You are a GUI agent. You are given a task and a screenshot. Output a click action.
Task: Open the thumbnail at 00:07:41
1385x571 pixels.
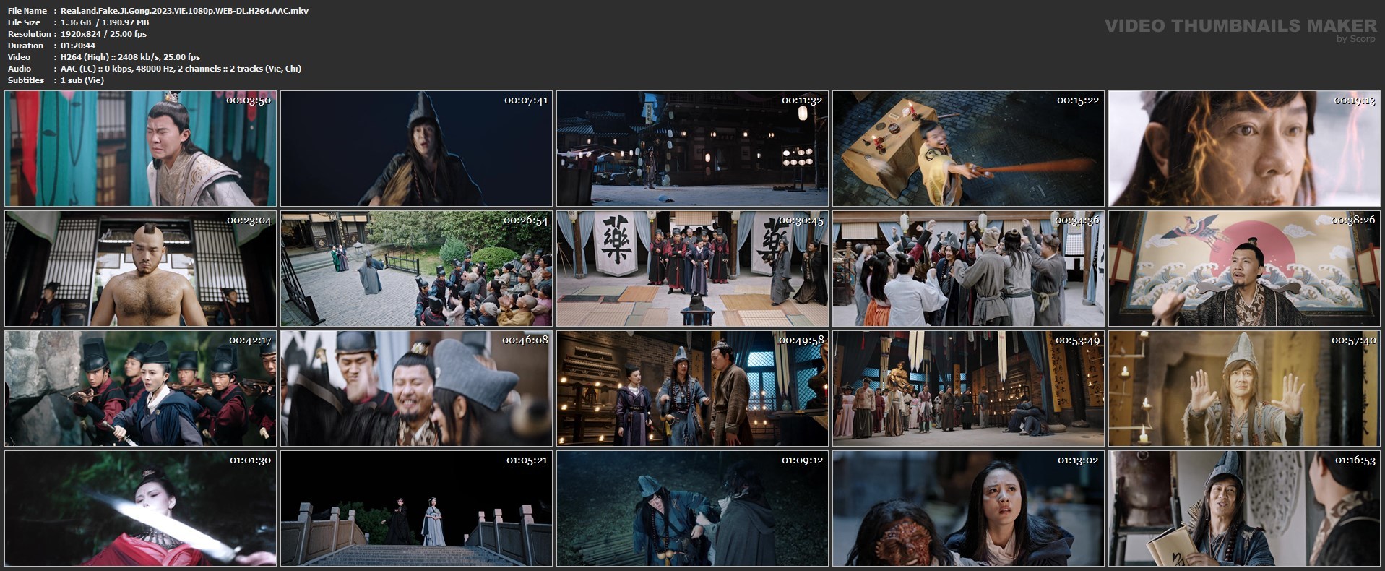click(416, 148)
